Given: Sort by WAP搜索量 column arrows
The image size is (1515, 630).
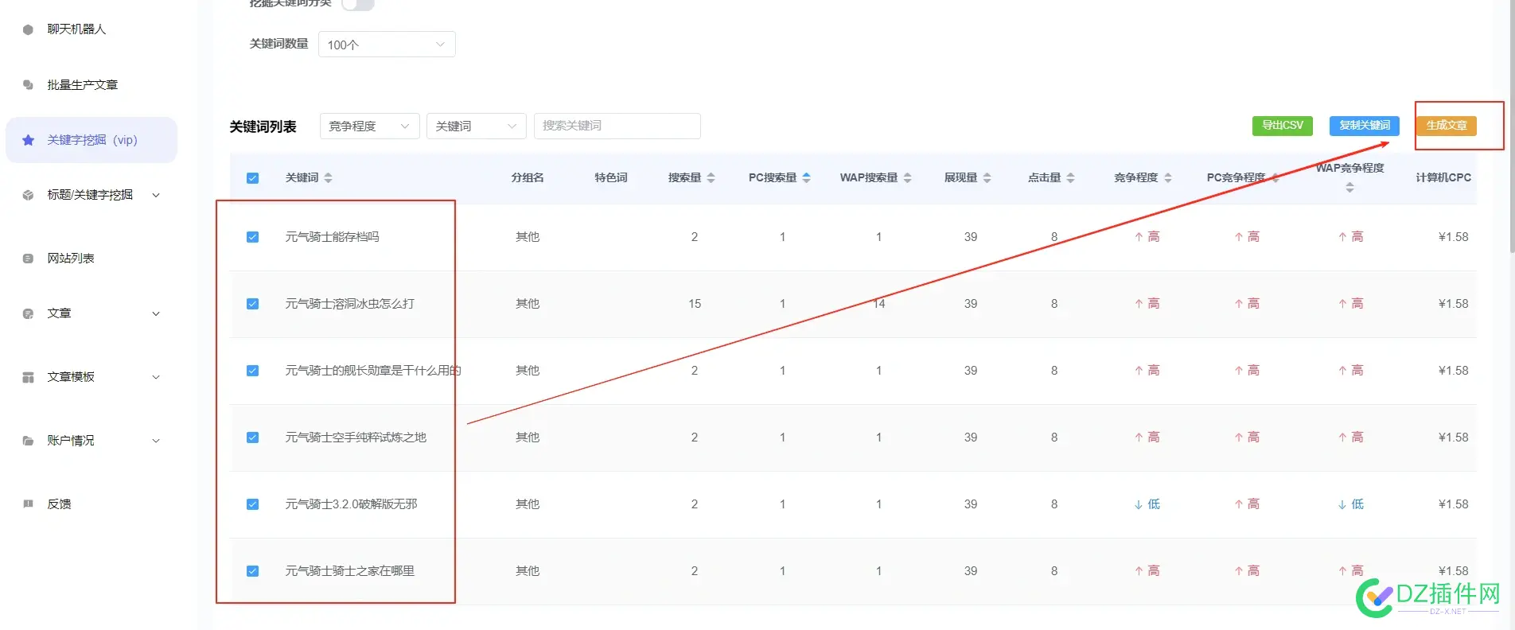Looking at the screenshot, I should (907, 178).
